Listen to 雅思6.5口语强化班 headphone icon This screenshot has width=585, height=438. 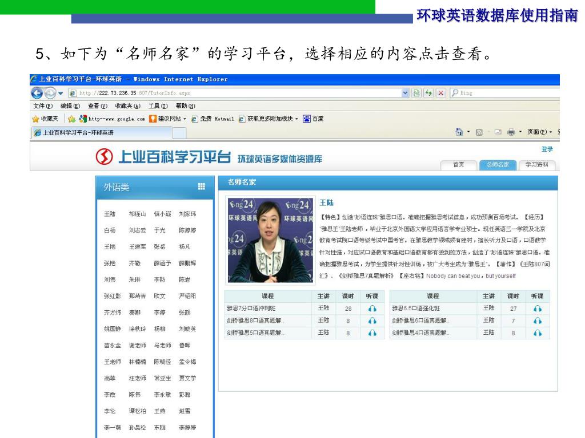tap(537, 309)
